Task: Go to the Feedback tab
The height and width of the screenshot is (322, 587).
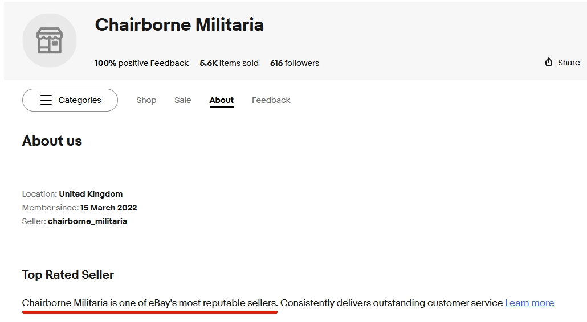Action: (271, 100)
